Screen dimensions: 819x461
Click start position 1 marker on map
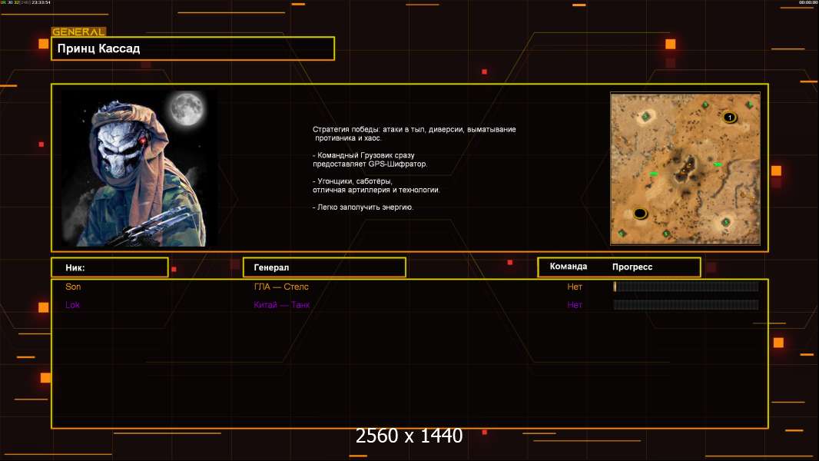pos(729,118)
